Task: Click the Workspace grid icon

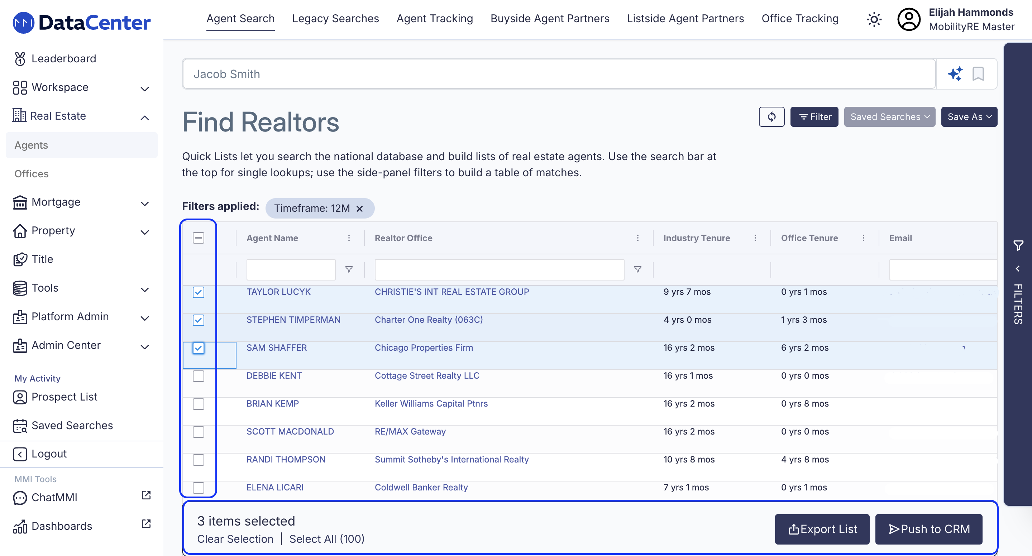Action: tap(20, 88)
